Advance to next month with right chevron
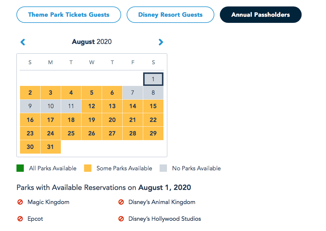This screenshot has width=326, height=231. [x=161, y=42]
